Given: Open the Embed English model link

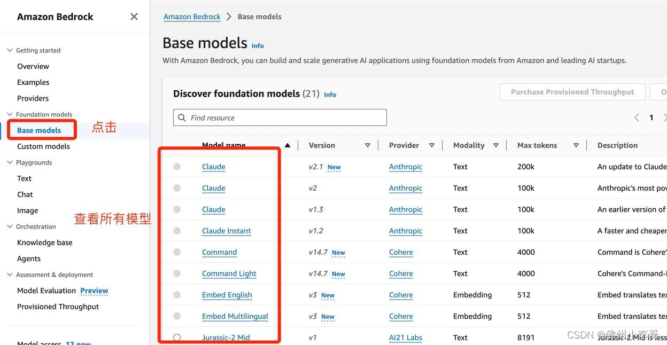Looking at the screenshot, I should (227, 295).
